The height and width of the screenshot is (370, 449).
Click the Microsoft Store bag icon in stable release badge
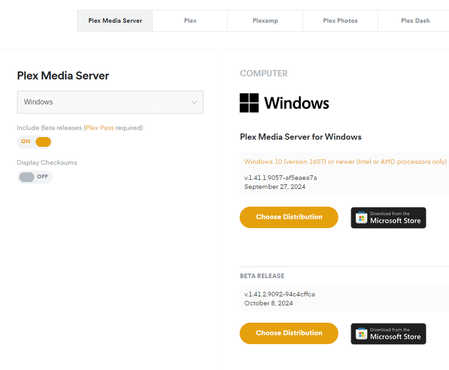click(x=361, y=218)
